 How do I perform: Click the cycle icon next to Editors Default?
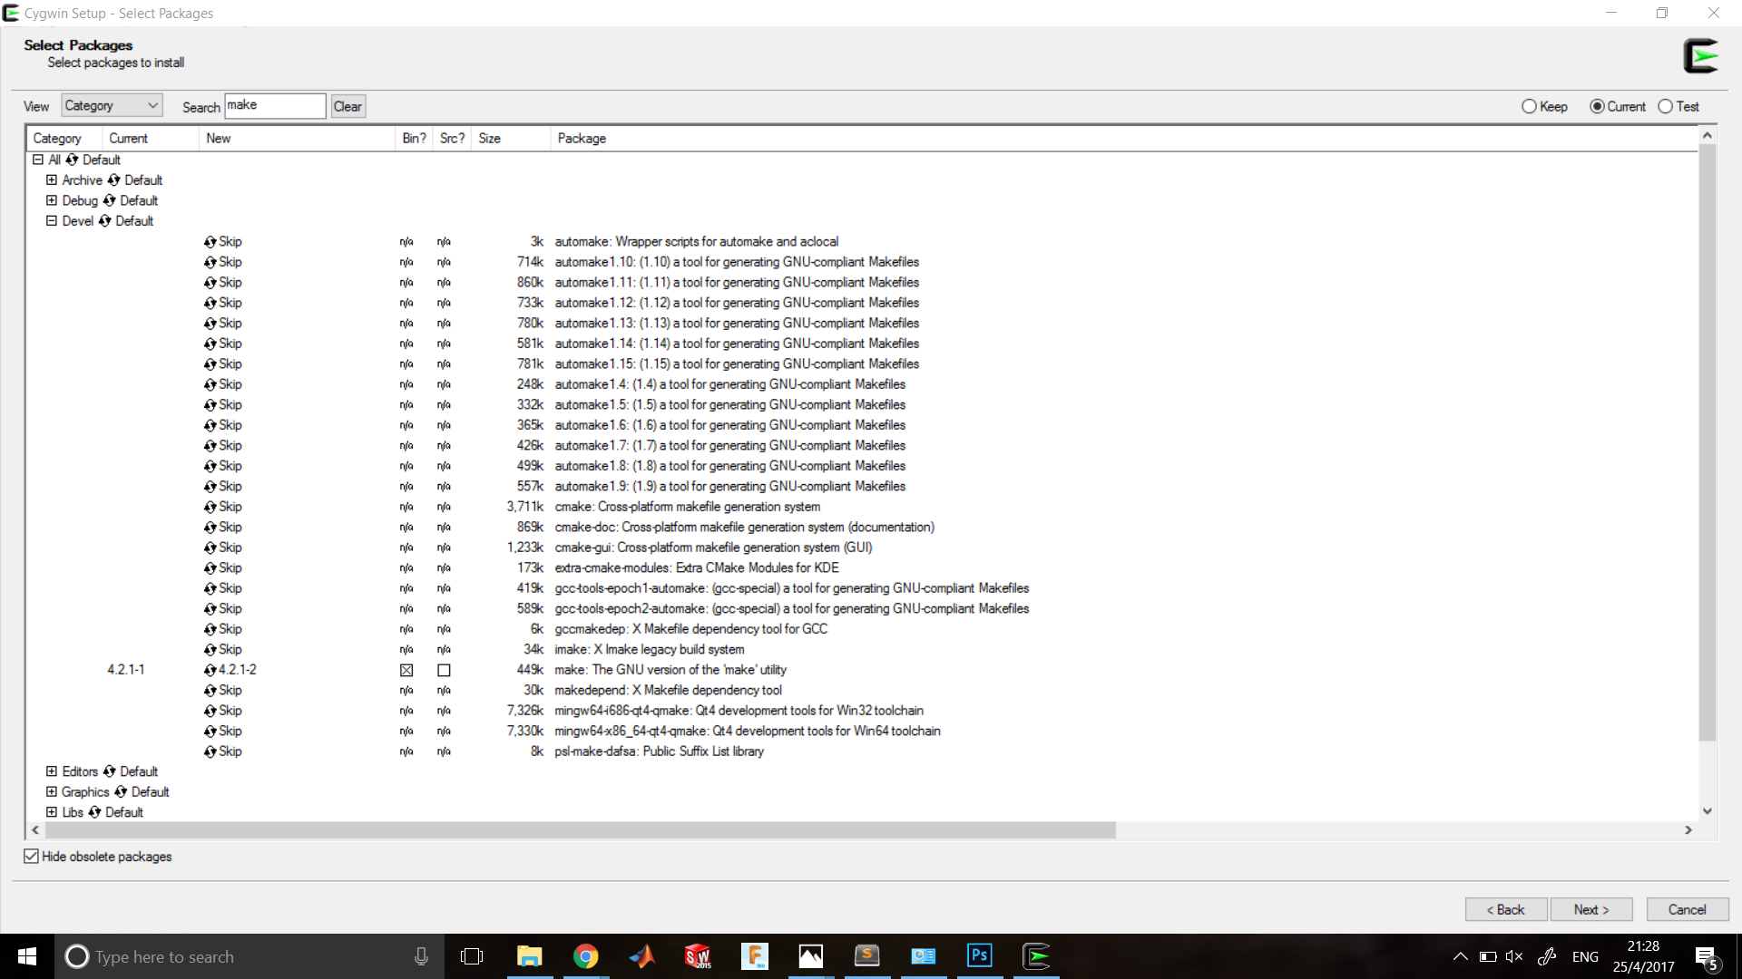pyautogui.click(x=110, y=771)
